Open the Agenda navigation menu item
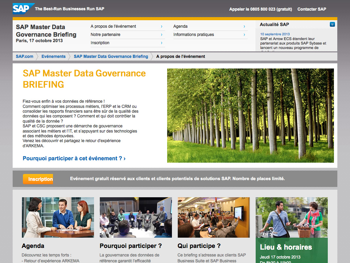 pos(210,26)
